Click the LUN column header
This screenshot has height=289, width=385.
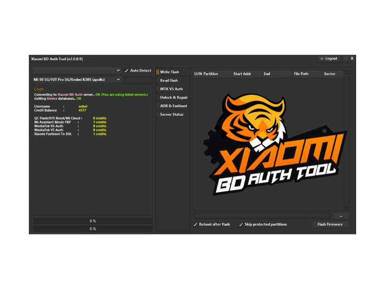pyautogui.click(x=198, y=74)
